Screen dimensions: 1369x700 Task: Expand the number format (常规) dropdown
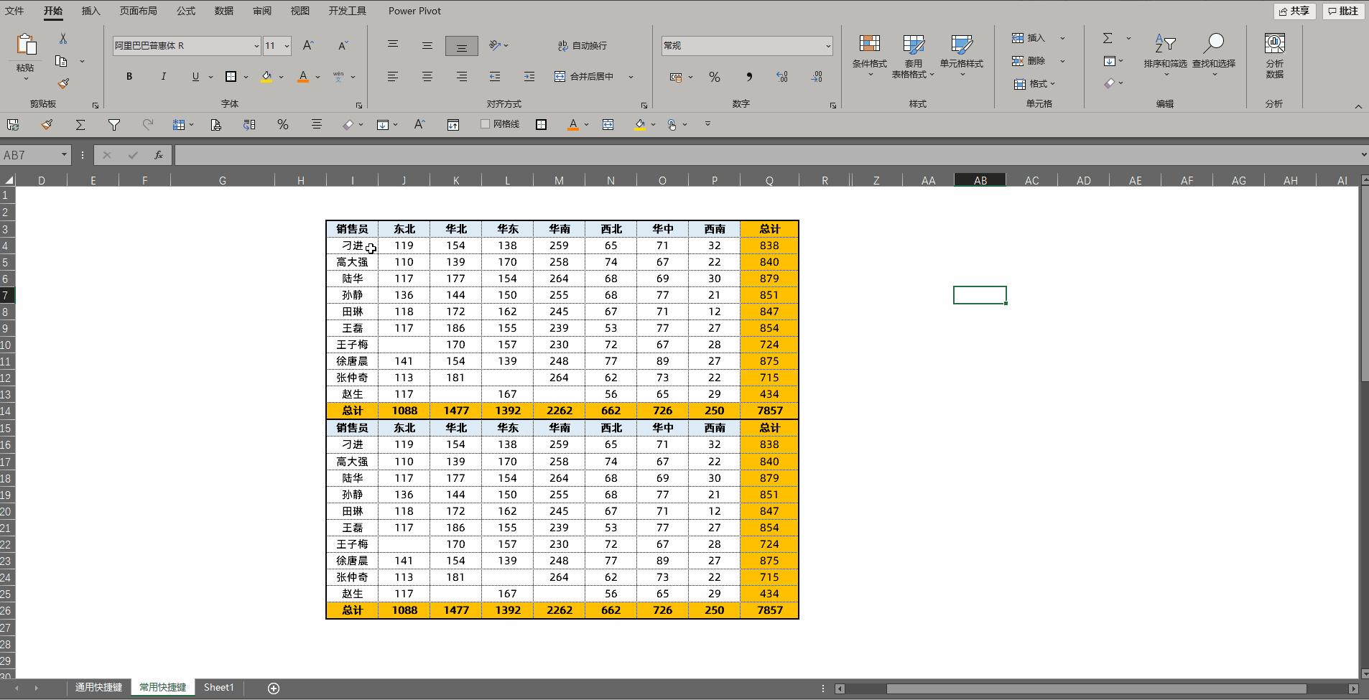pos(827,46)
